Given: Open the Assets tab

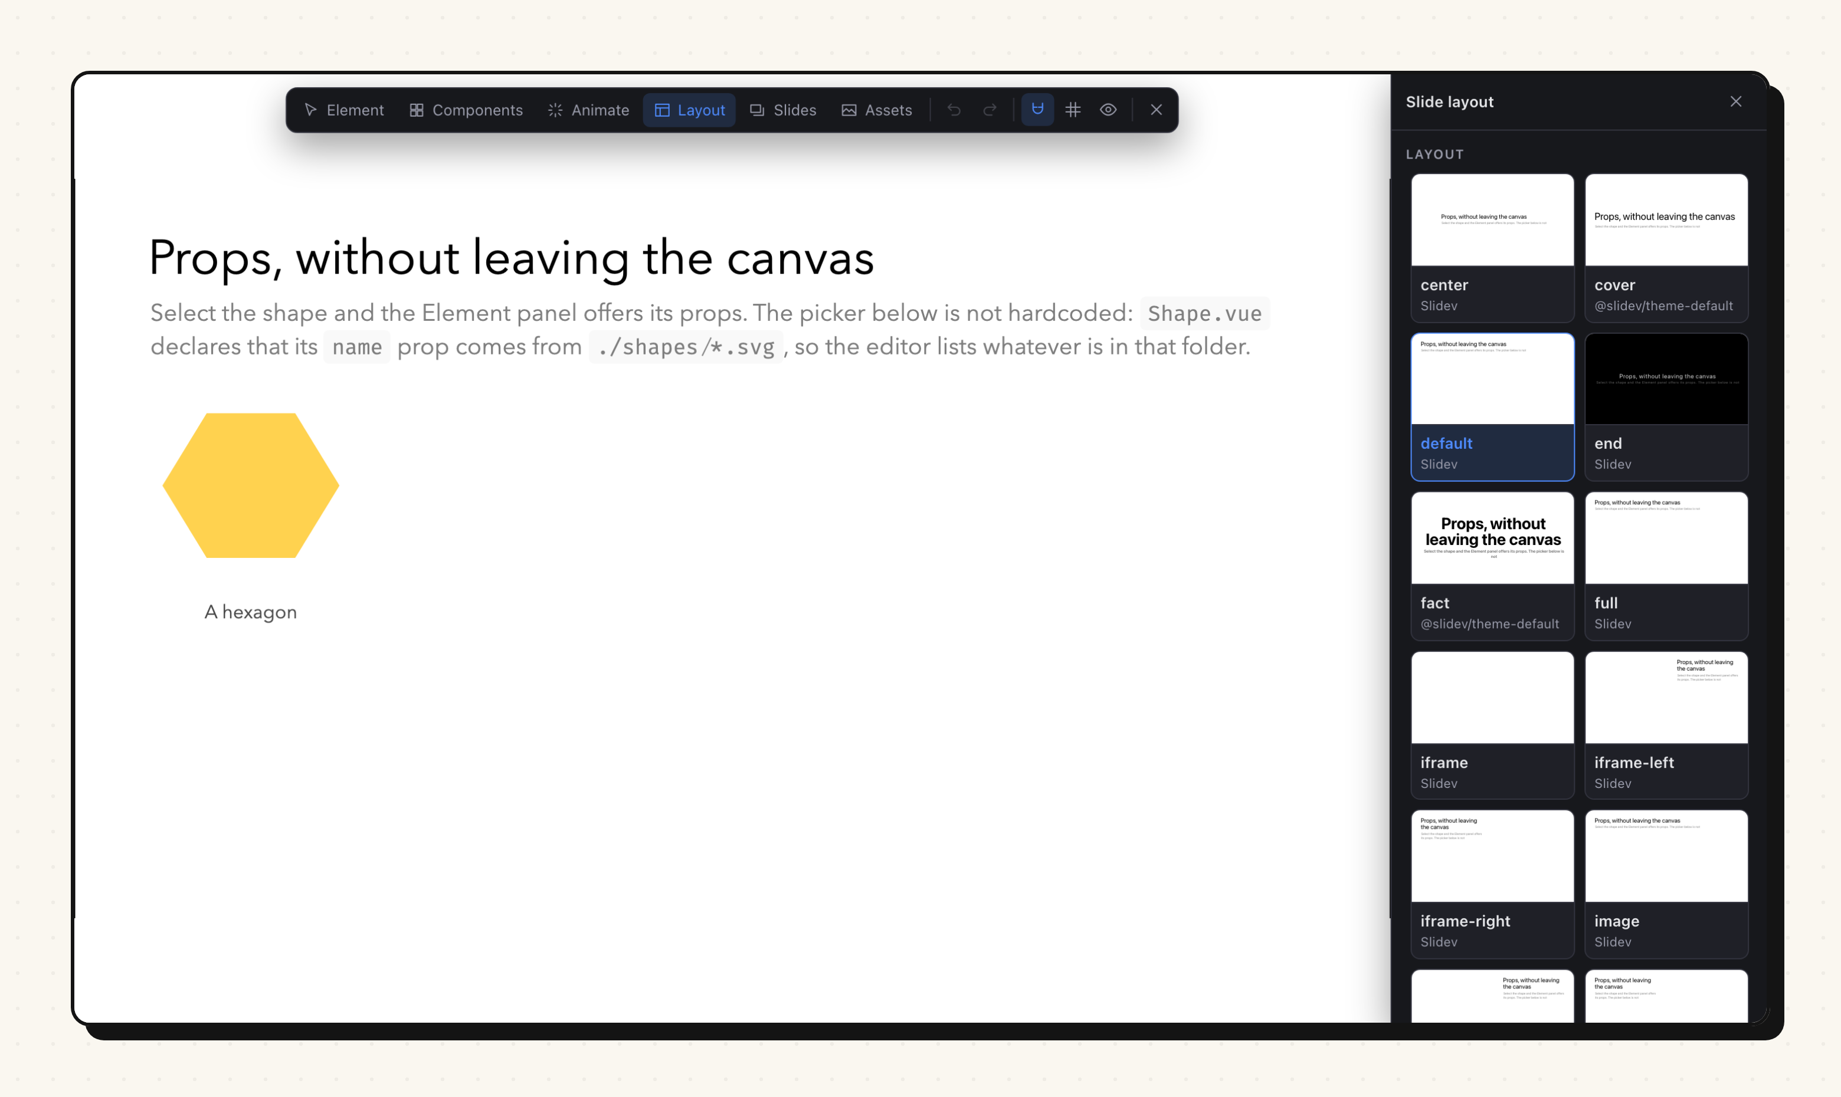Looking at the screenshot, I should click(877, 110).
